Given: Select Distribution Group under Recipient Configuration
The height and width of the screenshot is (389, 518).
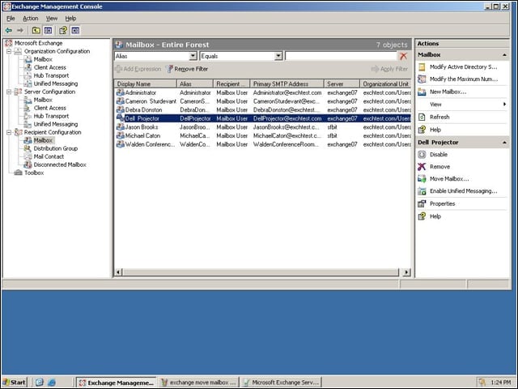Looking at the screenshot, I should click(56, 148).
